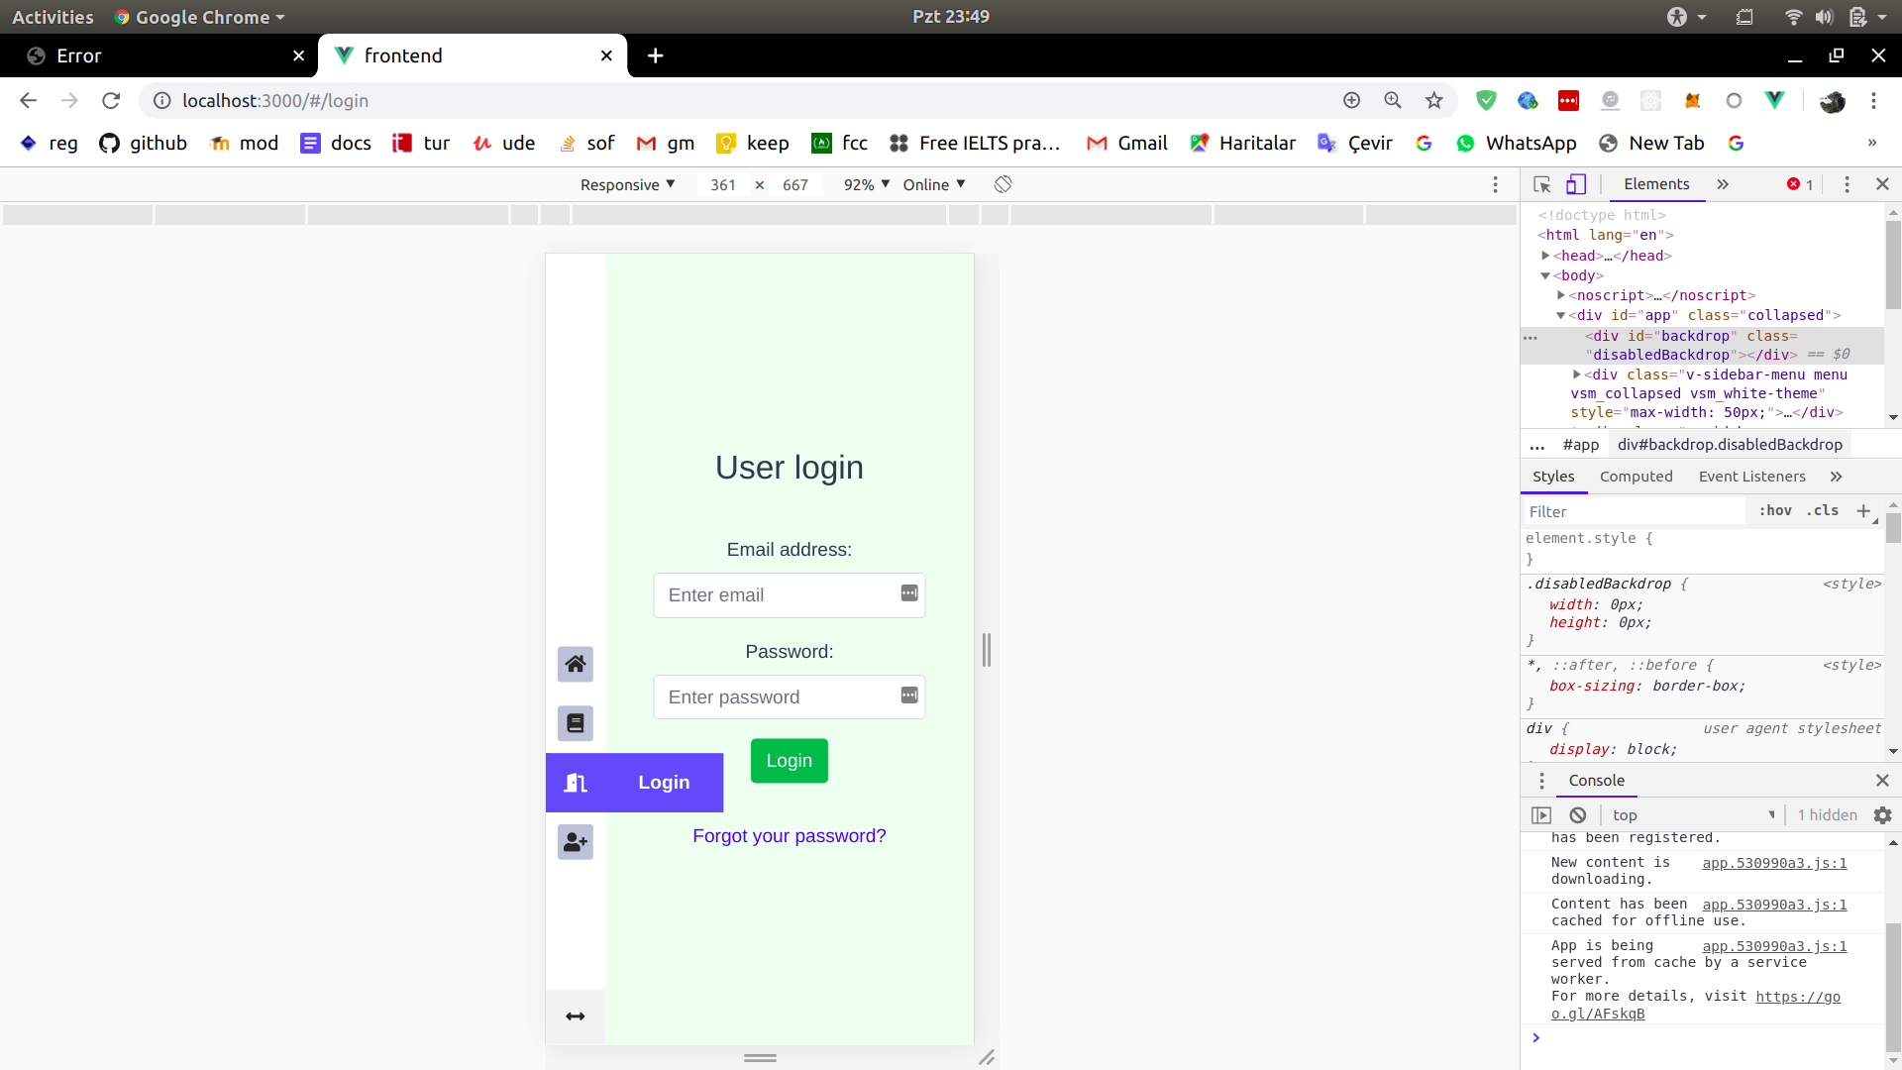Open console settings gear icon
The height and width of the screenshot is (1070, 1902).
pyautogui.click(x=1882, y=815)
